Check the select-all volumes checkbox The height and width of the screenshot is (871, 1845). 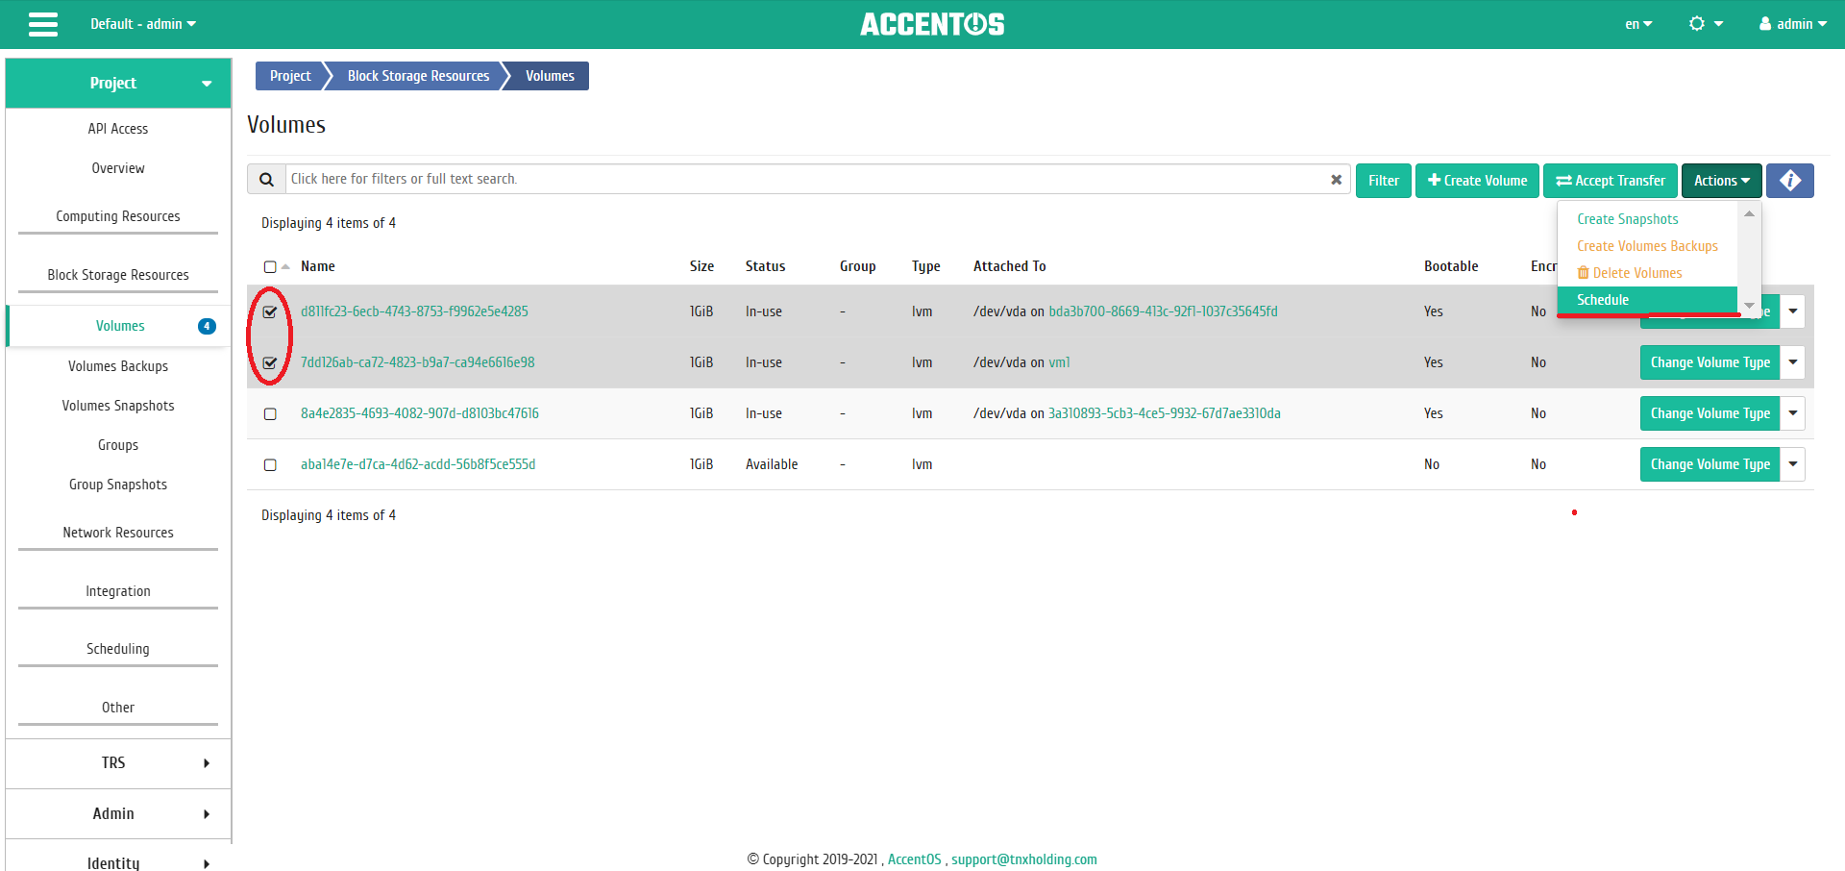[x=270, y=267]
